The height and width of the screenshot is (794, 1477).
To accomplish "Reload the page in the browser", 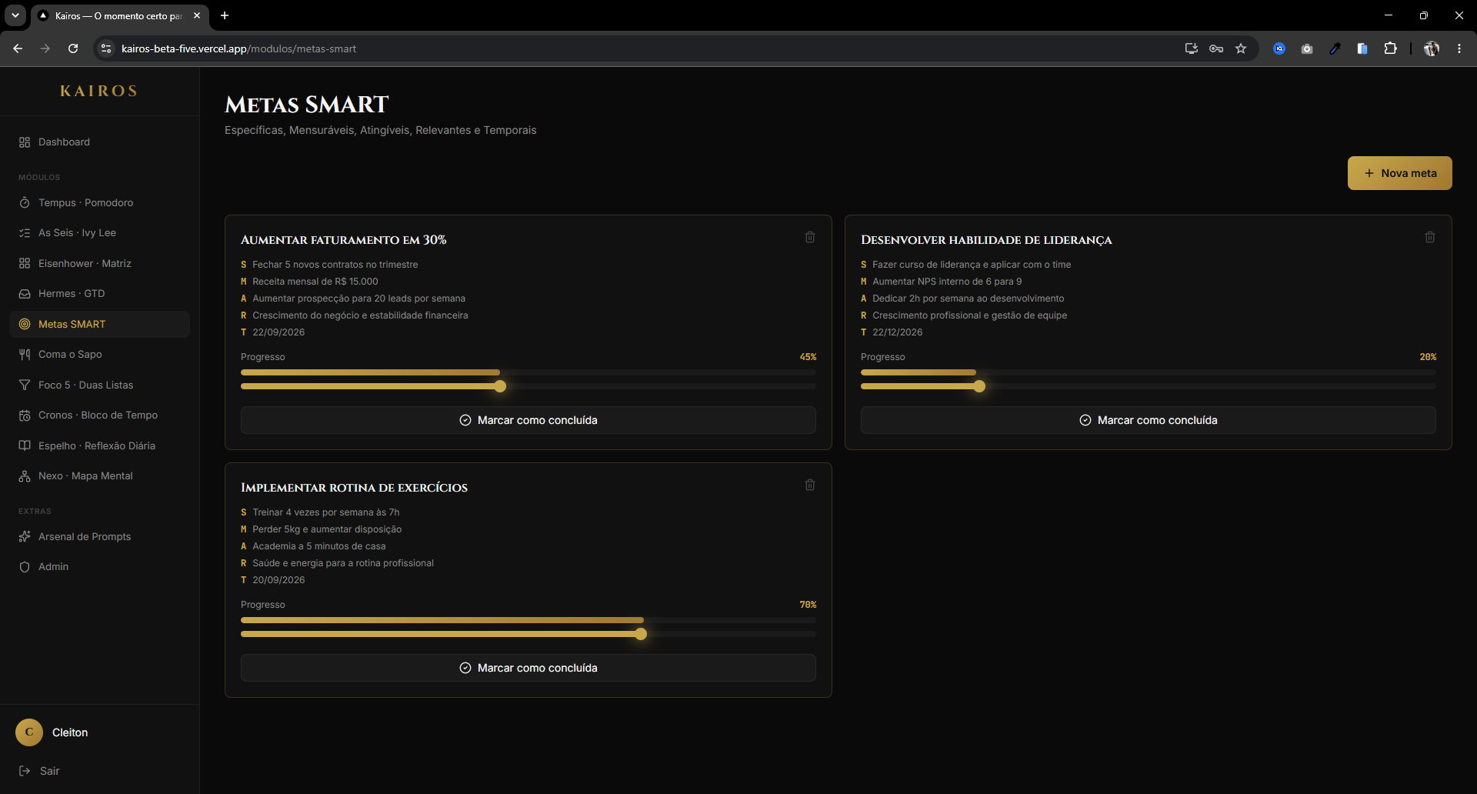I will (73, 48).
